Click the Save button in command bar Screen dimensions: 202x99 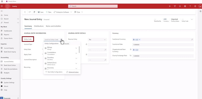[x=41, y=12]
